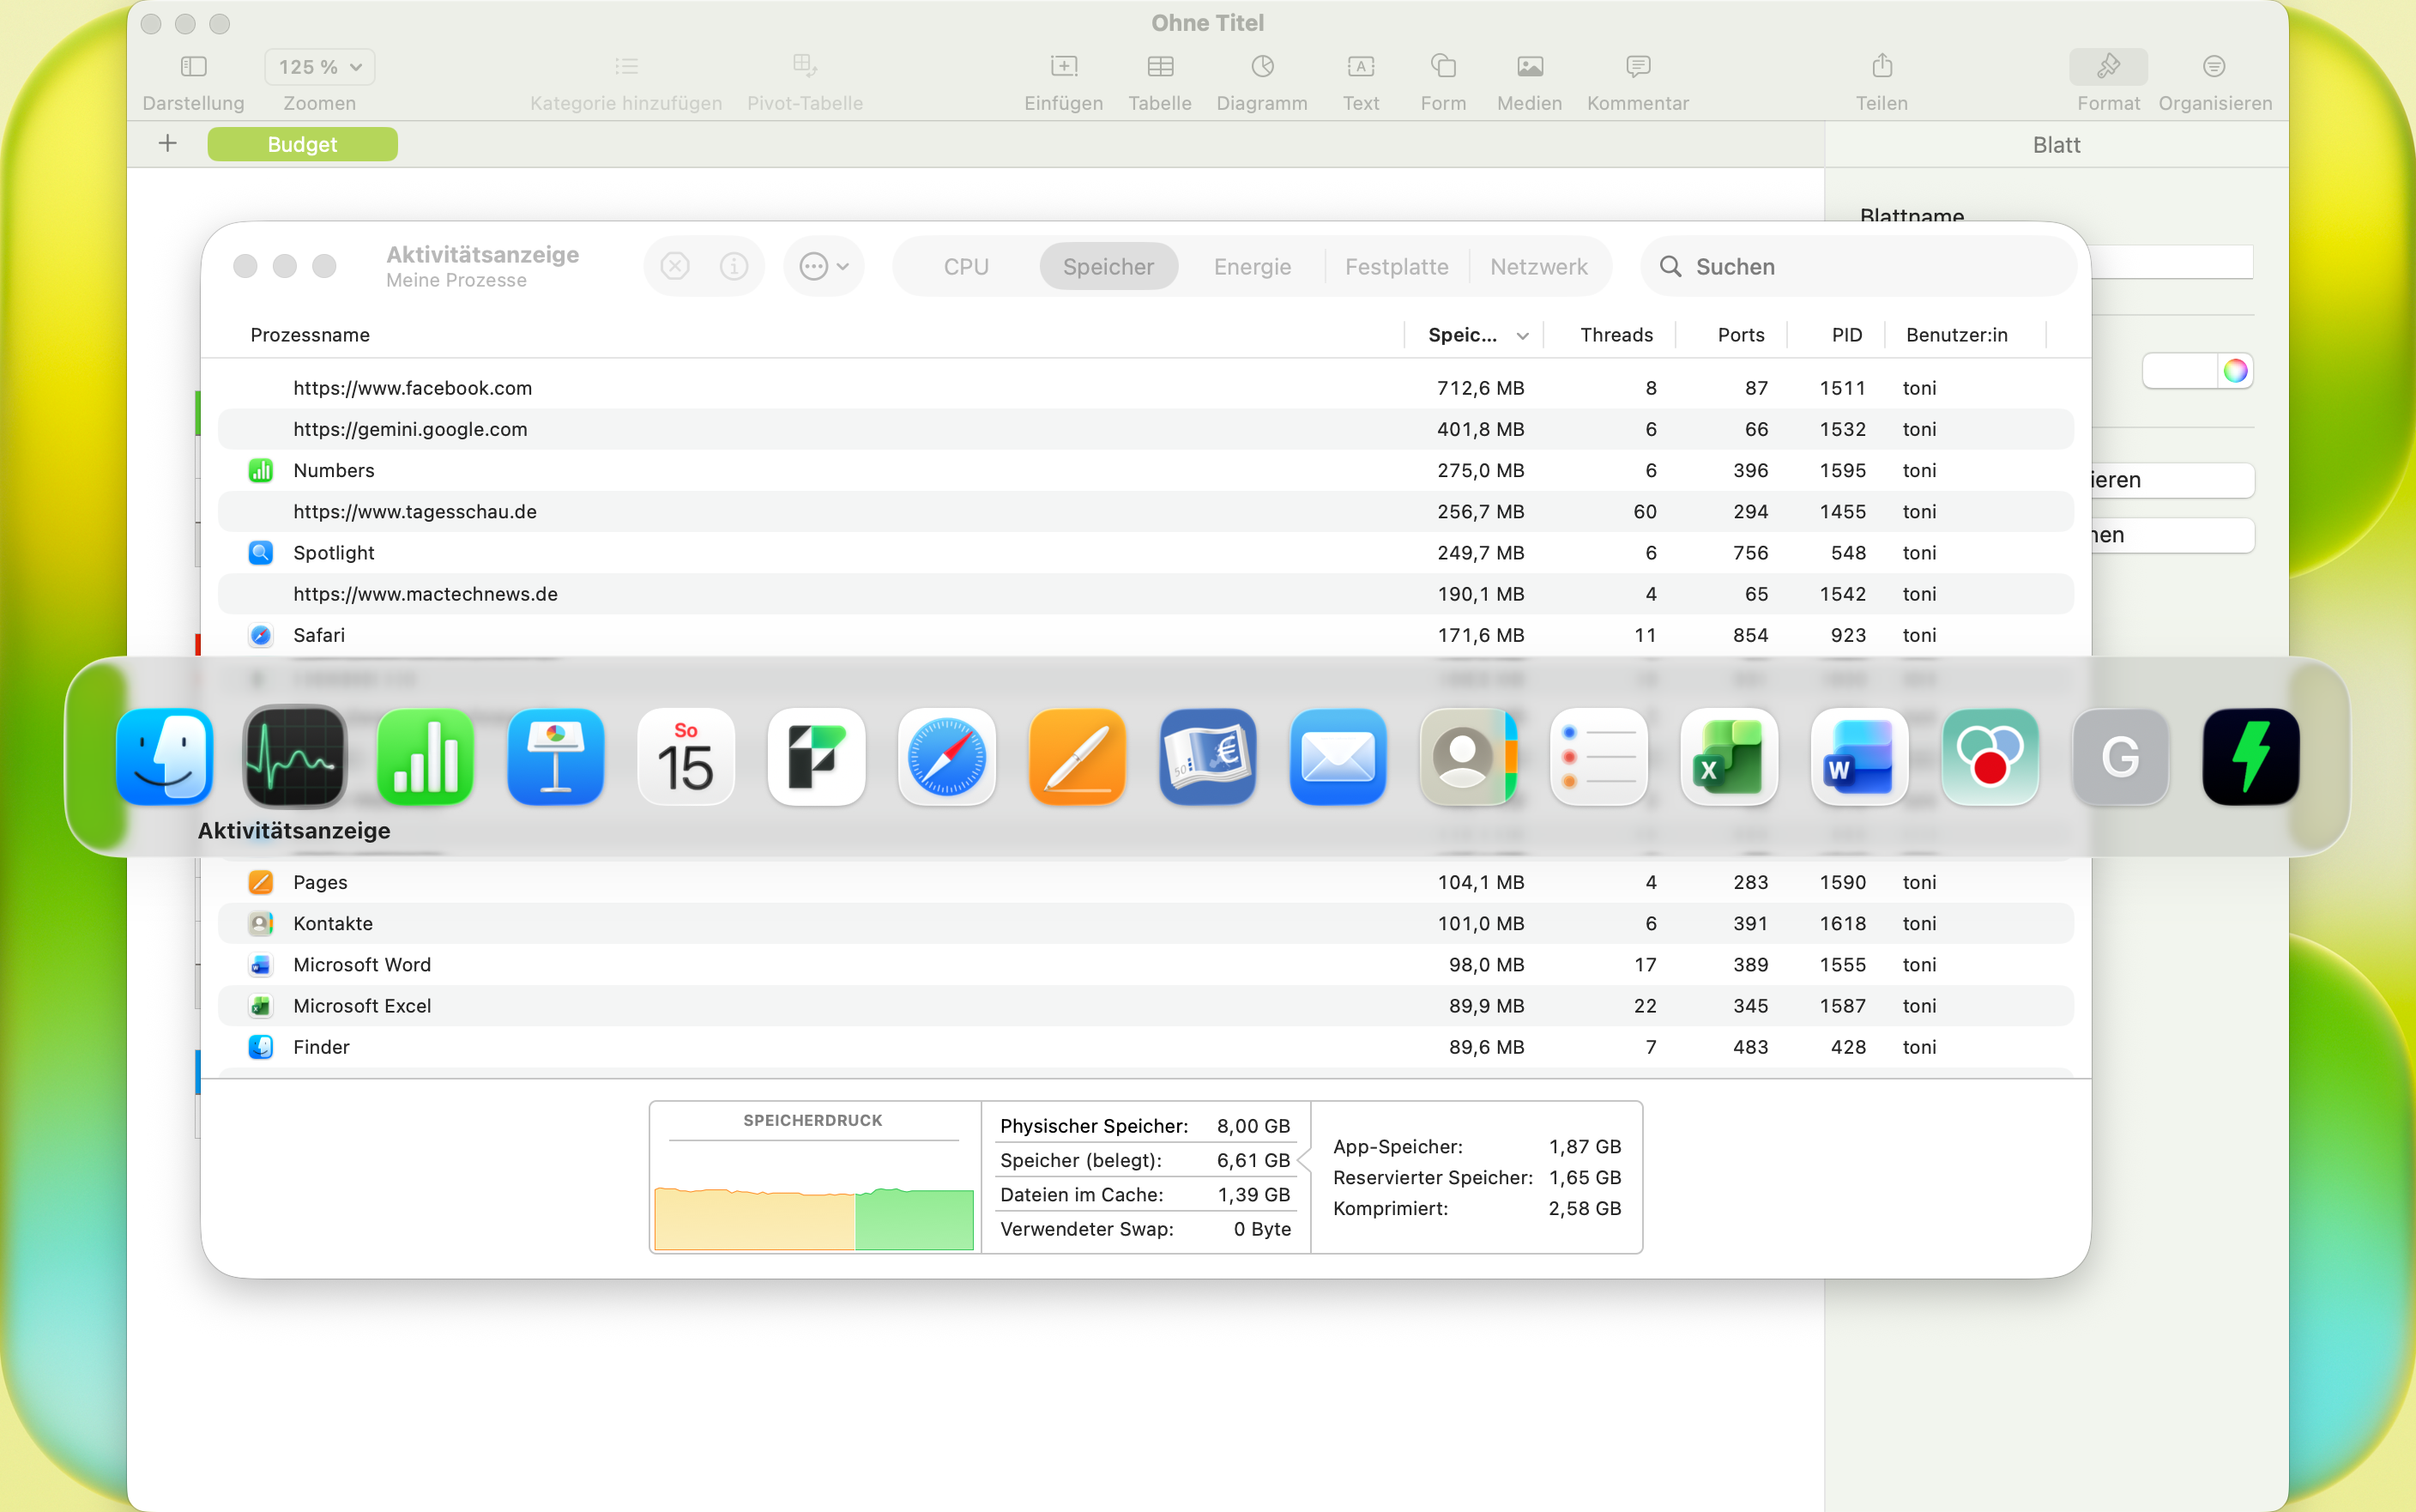Click the process info (i) button
2416x1512 pixels.
tap(734, 266)
